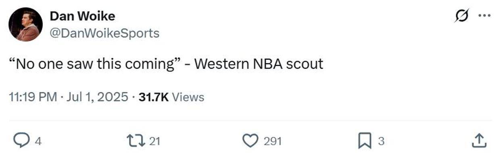Screen dimensions: 501x153
Task: Open the three-dot more options menu
Action: [484, 16]
